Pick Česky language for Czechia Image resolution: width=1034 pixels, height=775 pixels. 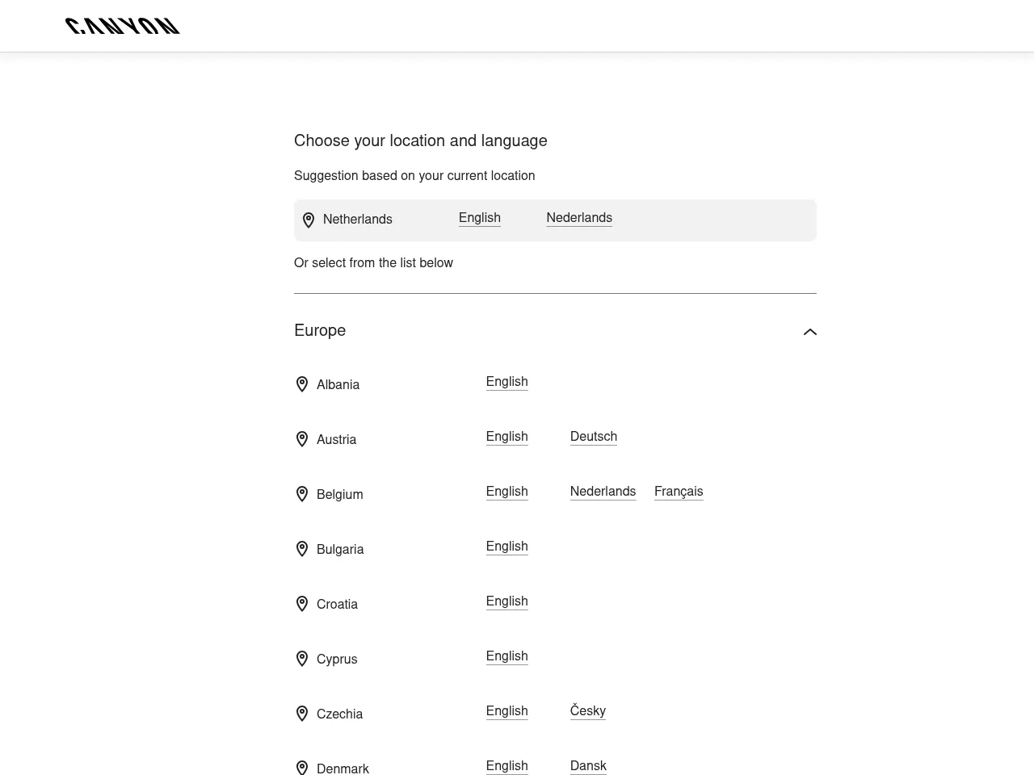coord(587,711)
